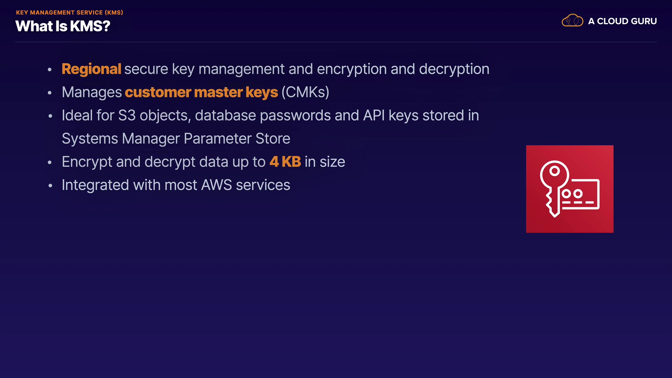Click the bullet dot before "Manages"
The image size is (672, 378).
click(x=50, y=93)
